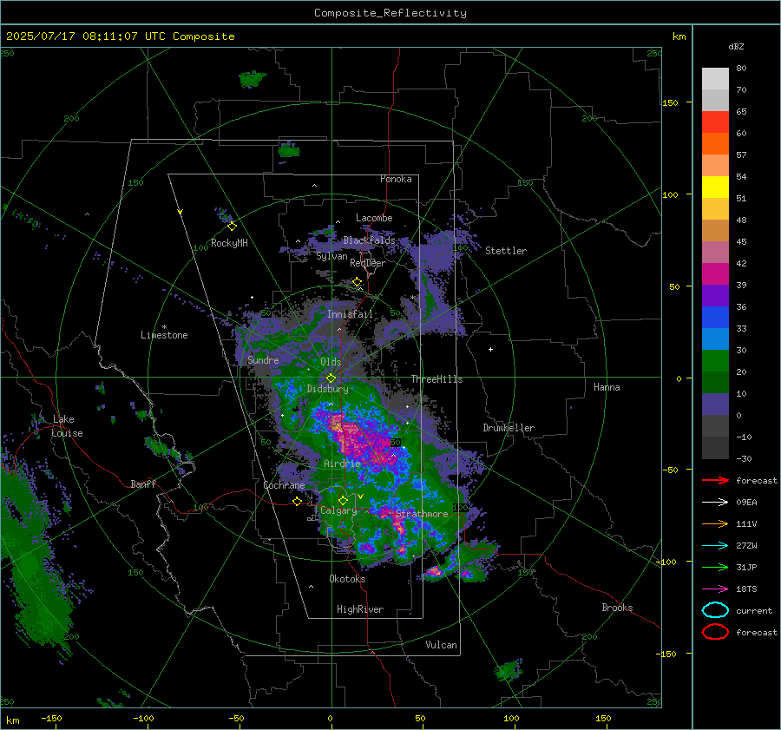Click the Blackfalds city label
The image size is (781, 730).
tap(369, 240)
